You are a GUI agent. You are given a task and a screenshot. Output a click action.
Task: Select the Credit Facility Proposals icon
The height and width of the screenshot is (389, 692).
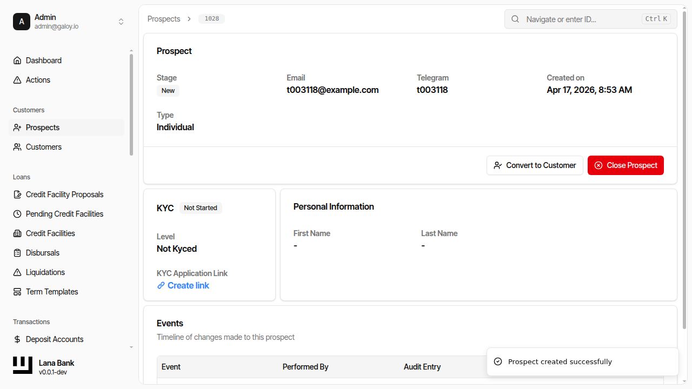coord(17,194)
